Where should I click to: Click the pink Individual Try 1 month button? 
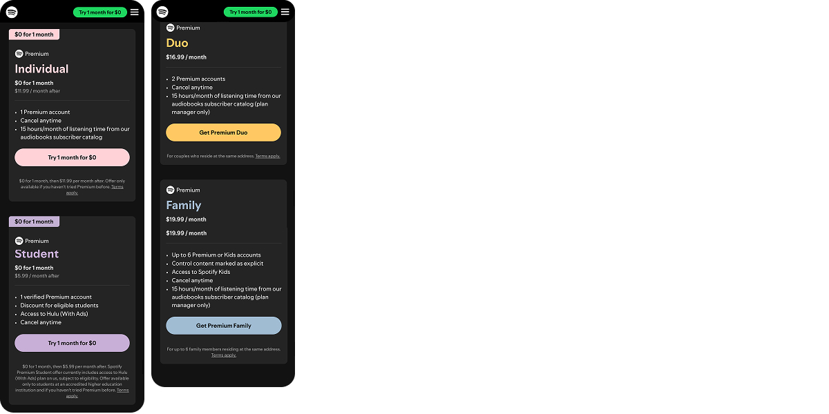(72, 157)
